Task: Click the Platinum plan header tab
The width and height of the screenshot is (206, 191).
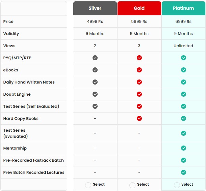Action: click(183, 8)
